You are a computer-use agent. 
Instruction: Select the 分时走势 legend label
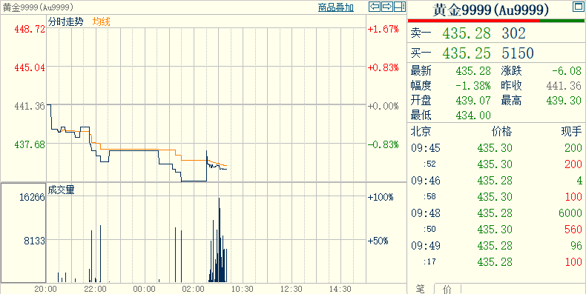point(66,21)
